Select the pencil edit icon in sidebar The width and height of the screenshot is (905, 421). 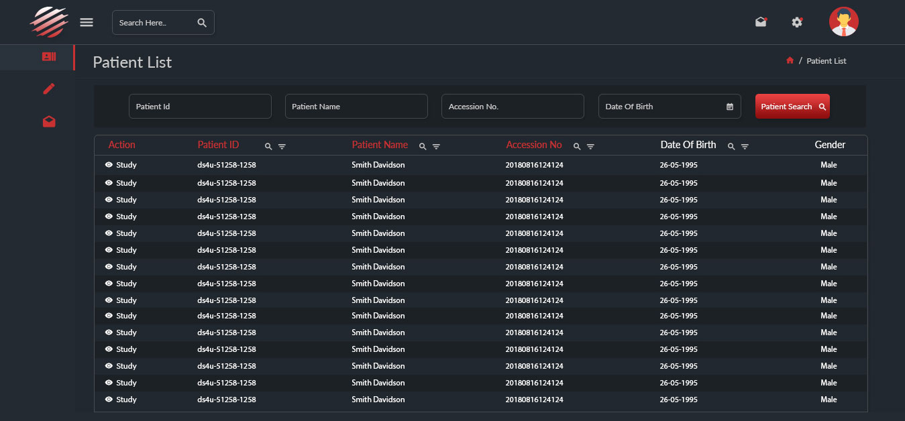[x=49, y=88]
